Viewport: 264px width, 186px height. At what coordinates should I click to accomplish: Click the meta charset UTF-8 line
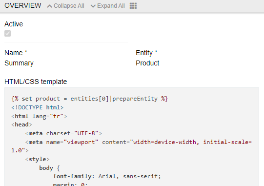point(63,133)
